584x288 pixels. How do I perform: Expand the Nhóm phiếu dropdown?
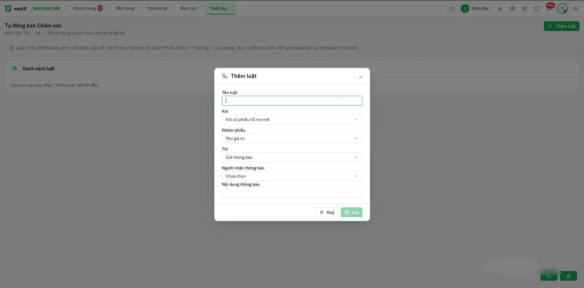(x=292, y=139)
